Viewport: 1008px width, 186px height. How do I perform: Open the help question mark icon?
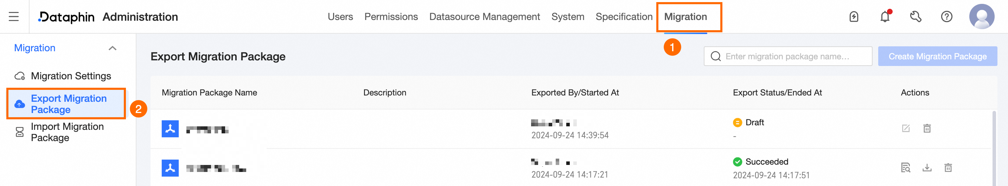(946, 17)
